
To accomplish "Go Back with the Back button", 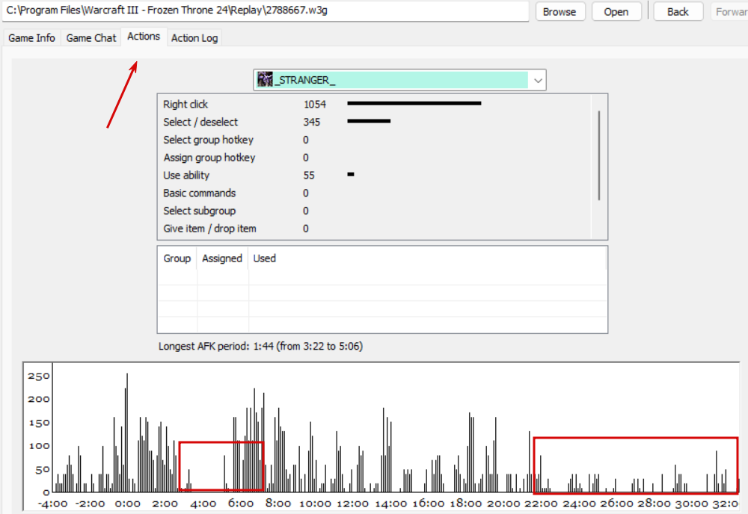I will tap(678, 12).
